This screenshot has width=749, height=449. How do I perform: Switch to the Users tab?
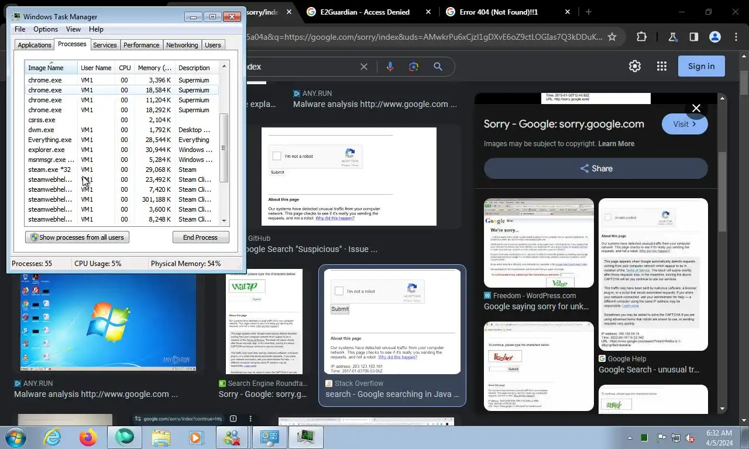pos(213,45)
